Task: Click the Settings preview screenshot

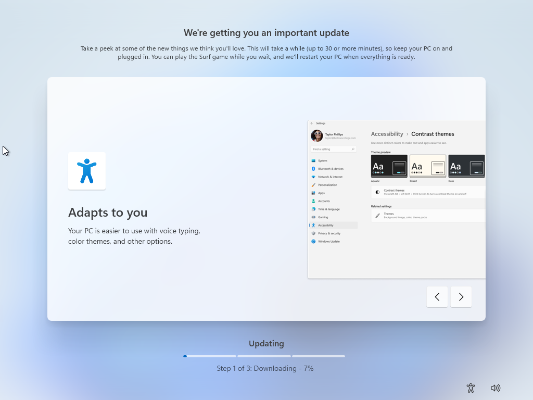Action: click(396, 199)
